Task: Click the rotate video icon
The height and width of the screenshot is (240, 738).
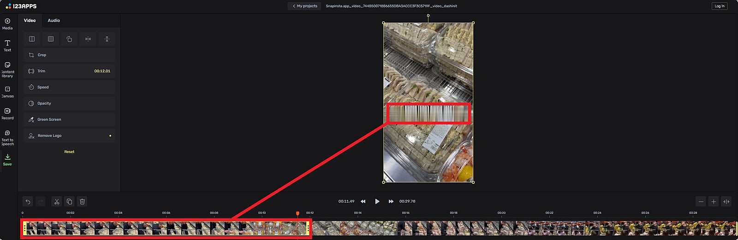Action: click(x=69, y=39)
